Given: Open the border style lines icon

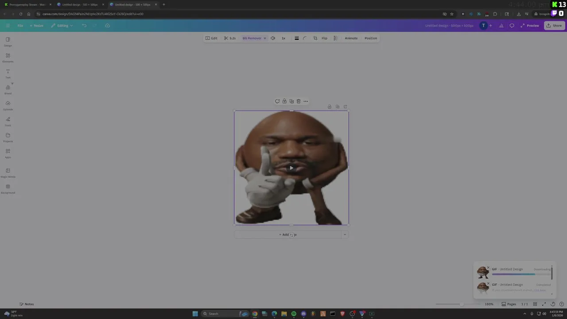Looking at the screenshot, I should pyautogui.click(x=297, y=38).
